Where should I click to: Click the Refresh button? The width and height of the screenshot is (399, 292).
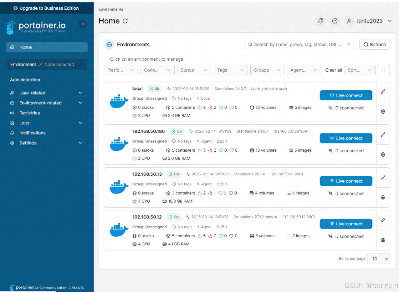pos(375,44)
